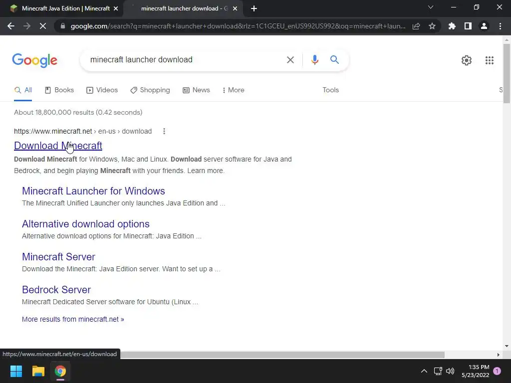The image size is (511, 383).
Task: Open More results from minecraft.net
Action: [73, 319]
